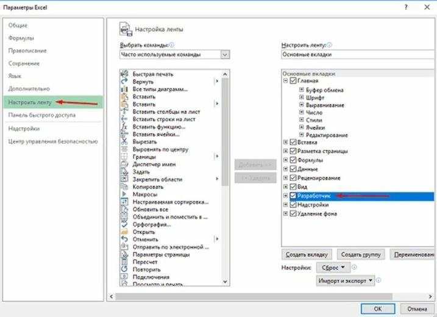
Task: Click the Создать группу button
Action: pyautogui.click(x=361, y=255)
